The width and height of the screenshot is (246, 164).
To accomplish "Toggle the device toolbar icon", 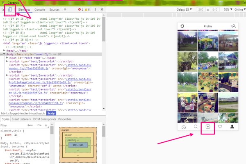I will [11, 9].
